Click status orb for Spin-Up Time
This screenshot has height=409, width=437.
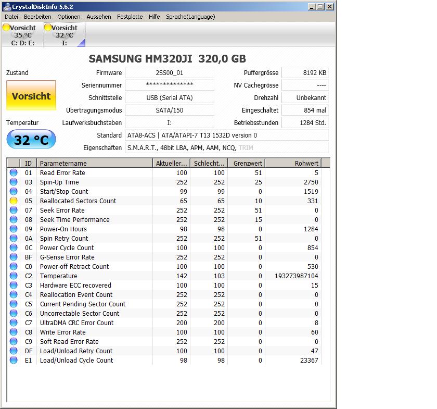pos(14,182)
